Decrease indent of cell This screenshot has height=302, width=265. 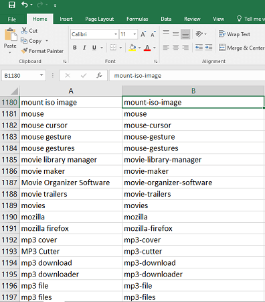[x=199, y=48]
